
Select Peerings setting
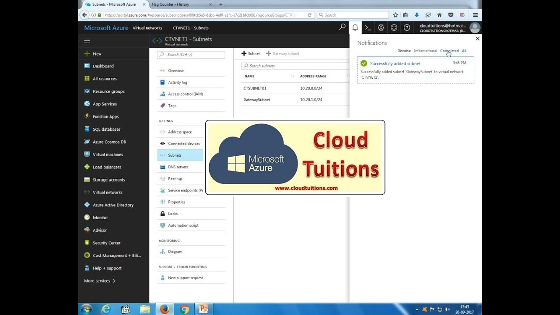(175, 178)
